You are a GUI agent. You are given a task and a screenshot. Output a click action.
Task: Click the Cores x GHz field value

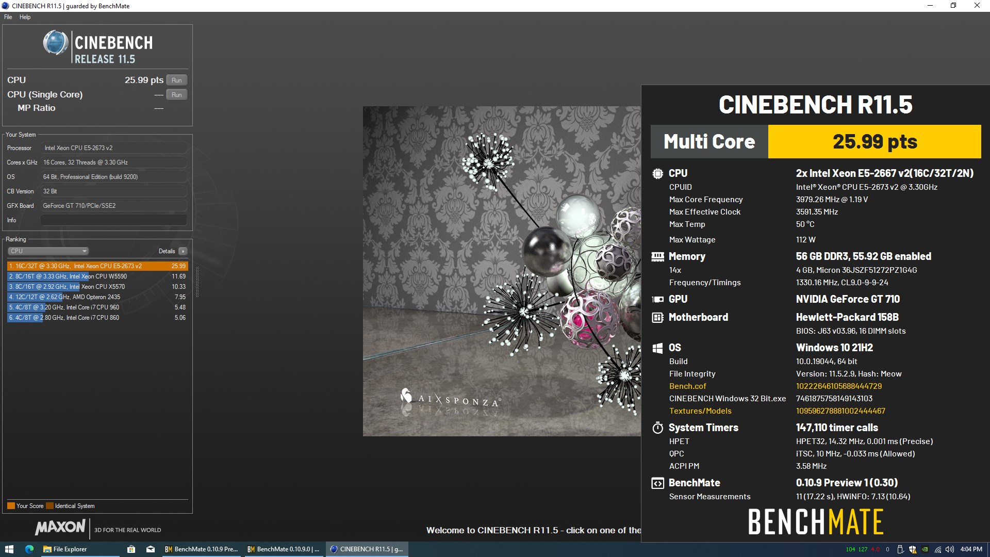coord(113,162)
